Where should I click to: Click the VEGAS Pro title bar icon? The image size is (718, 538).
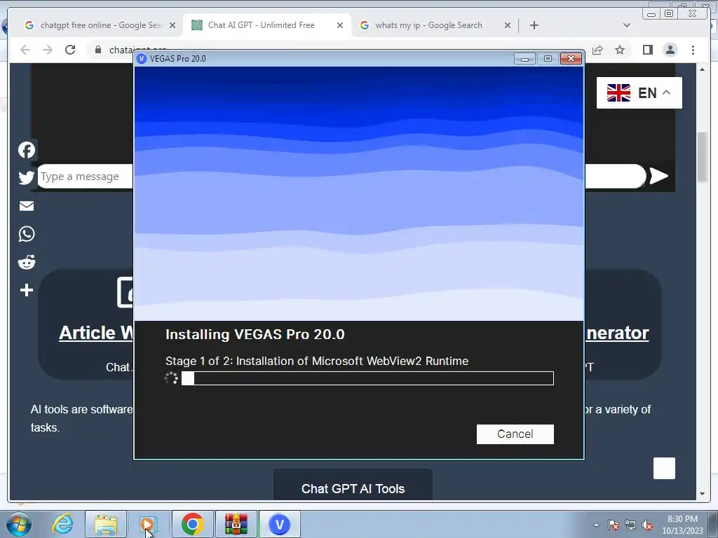click(142, 59)
